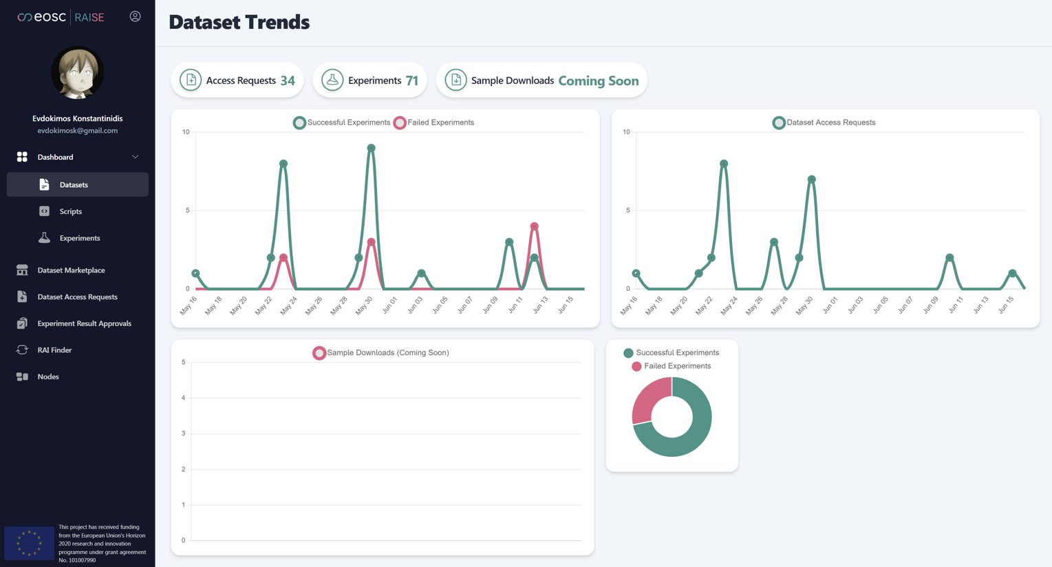Open the RAI Finder sync icon
Image resolution: width=1052 pixels, height=567 pixels.
coord(23,350)
